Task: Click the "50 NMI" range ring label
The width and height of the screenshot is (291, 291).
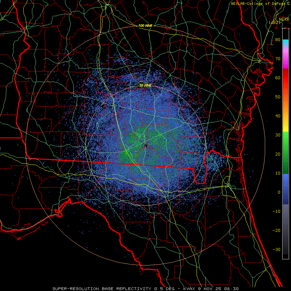Action: [x=145, y=85]
